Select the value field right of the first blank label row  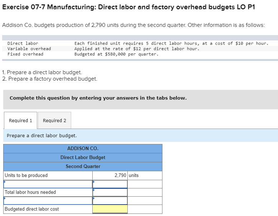[110, 184]
